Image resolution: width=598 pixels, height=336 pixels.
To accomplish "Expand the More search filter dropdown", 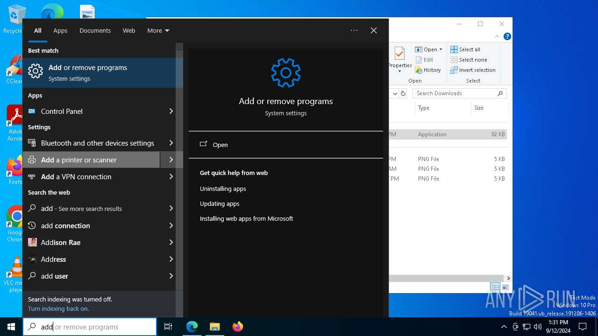I will pyautogui.click(x=158, y=30).
